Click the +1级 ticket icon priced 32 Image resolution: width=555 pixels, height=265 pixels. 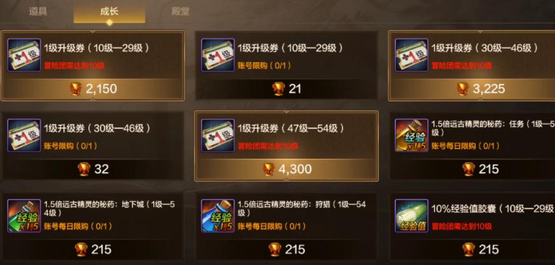(24, 135)
